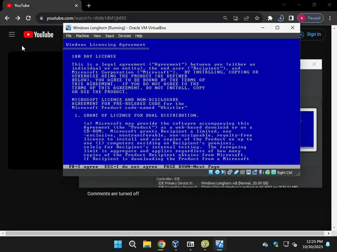
Task: Close the YouTube tab
Action: tap(76, 6)
